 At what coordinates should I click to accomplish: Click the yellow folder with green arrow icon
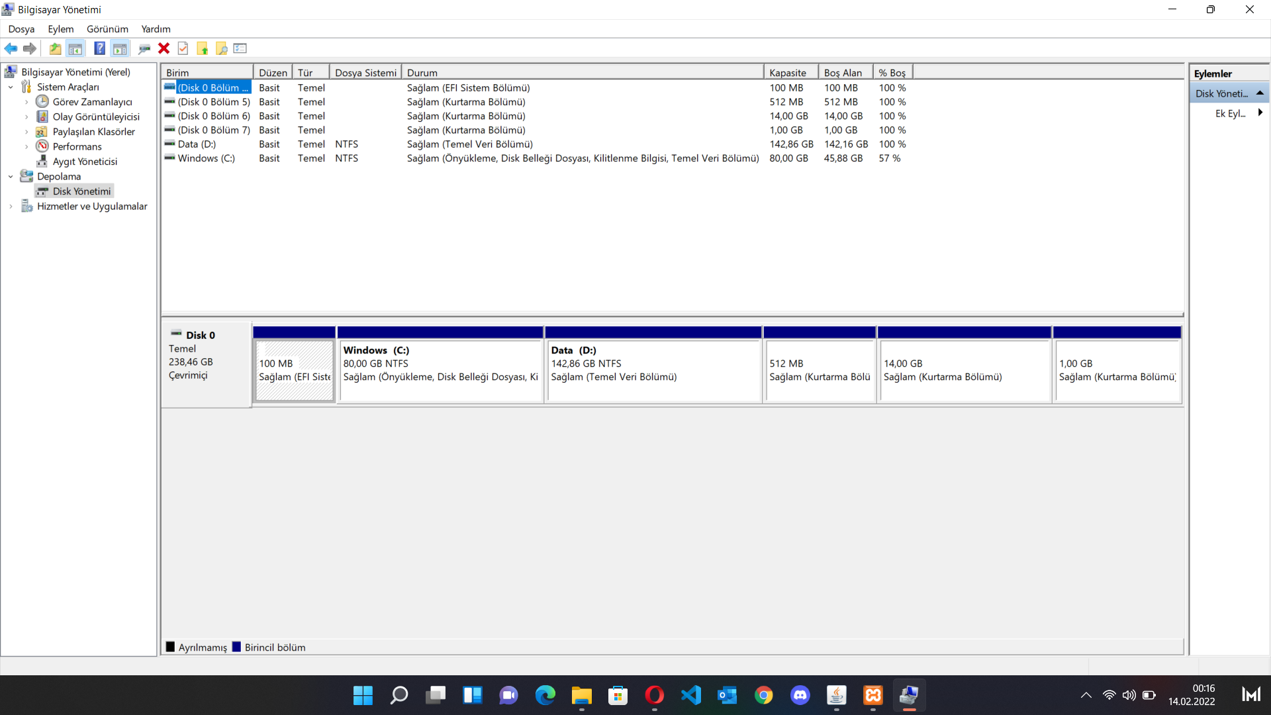click(x=203, y=48)
